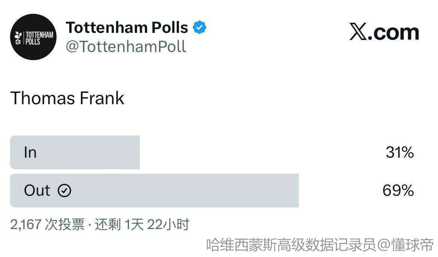Click the cockerel emblem inside the avatar
Screen dimensions: 438x257
(18, 38)
